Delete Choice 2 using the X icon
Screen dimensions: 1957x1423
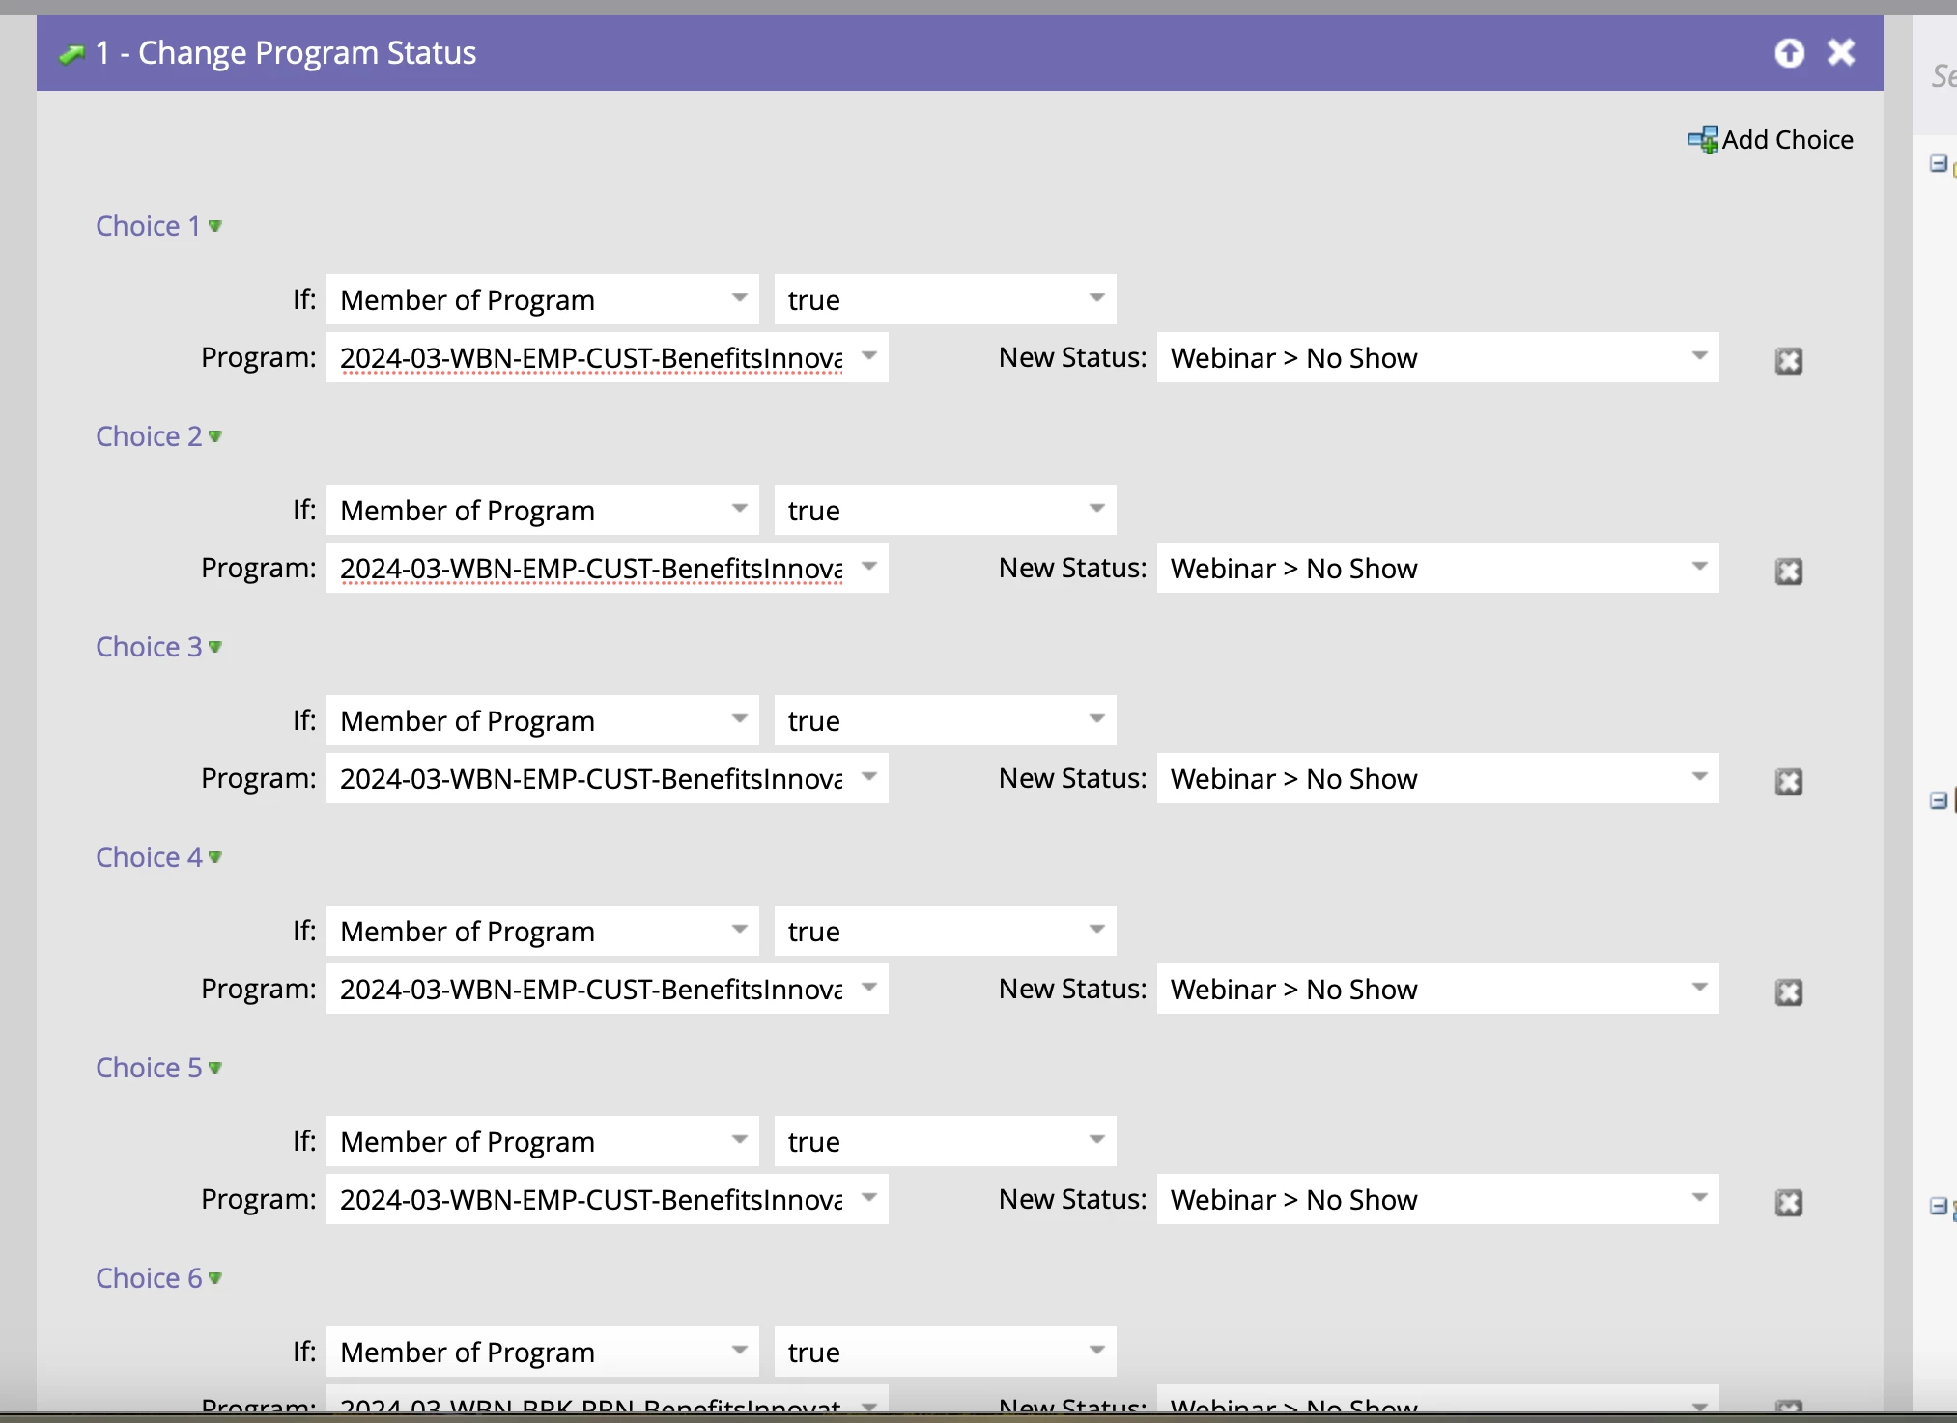coord(1788,572)
